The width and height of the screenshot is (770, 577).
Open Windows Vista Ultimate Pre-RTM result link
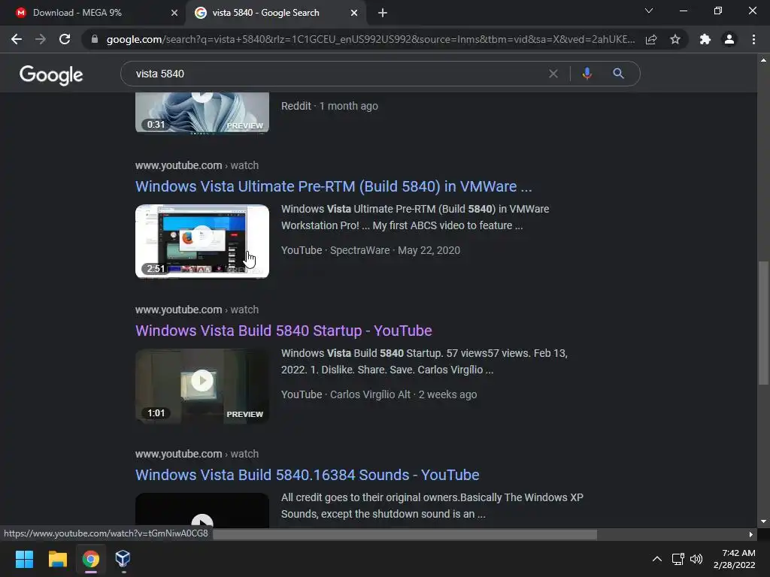point(333,186)
